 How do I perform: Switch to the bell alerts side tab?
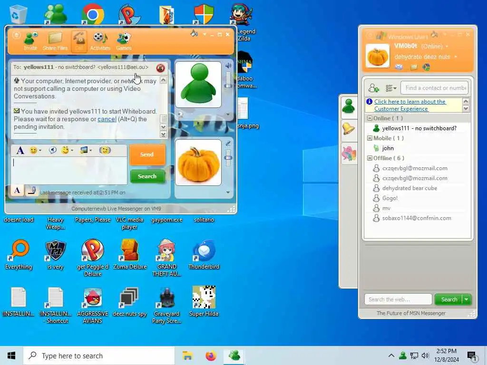[x=349, y=128]
